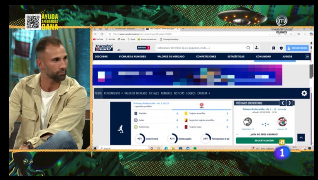Image resolution: width=318 pixels, height=180 pixels.
Task: Click the INICIAR SESIÓN button
Action: click(x=297, y=48)
